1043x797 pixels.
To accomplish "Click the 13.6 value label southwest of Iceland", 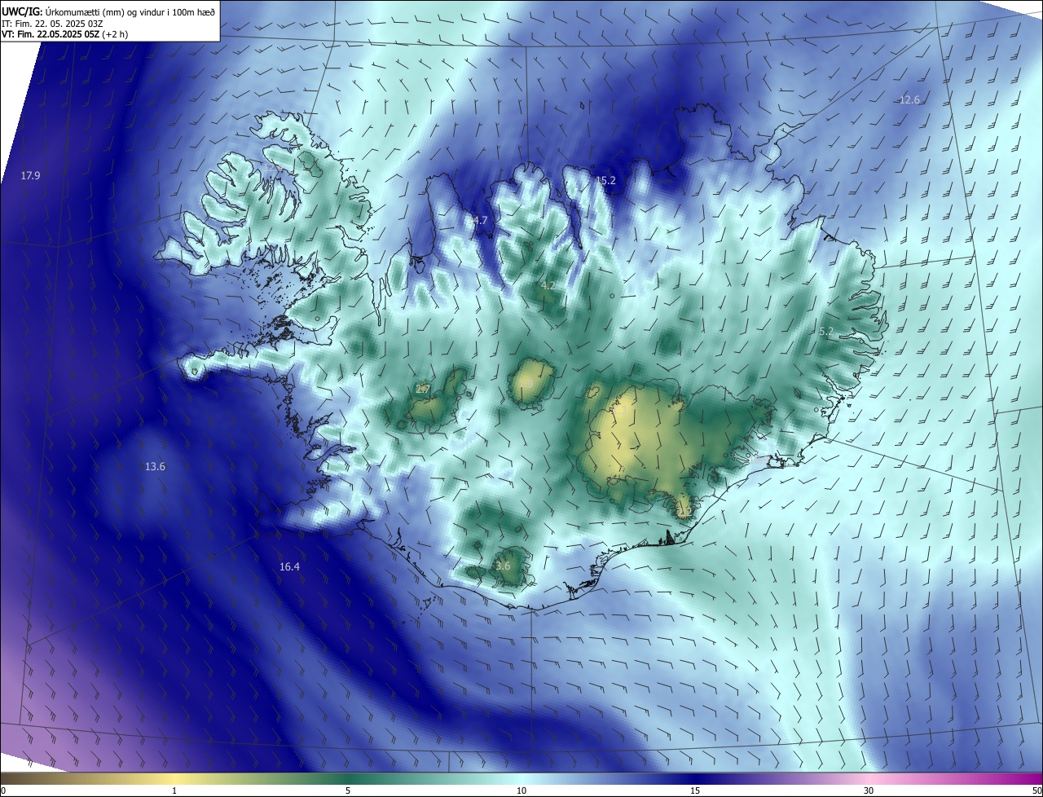I will pos(155,466).
